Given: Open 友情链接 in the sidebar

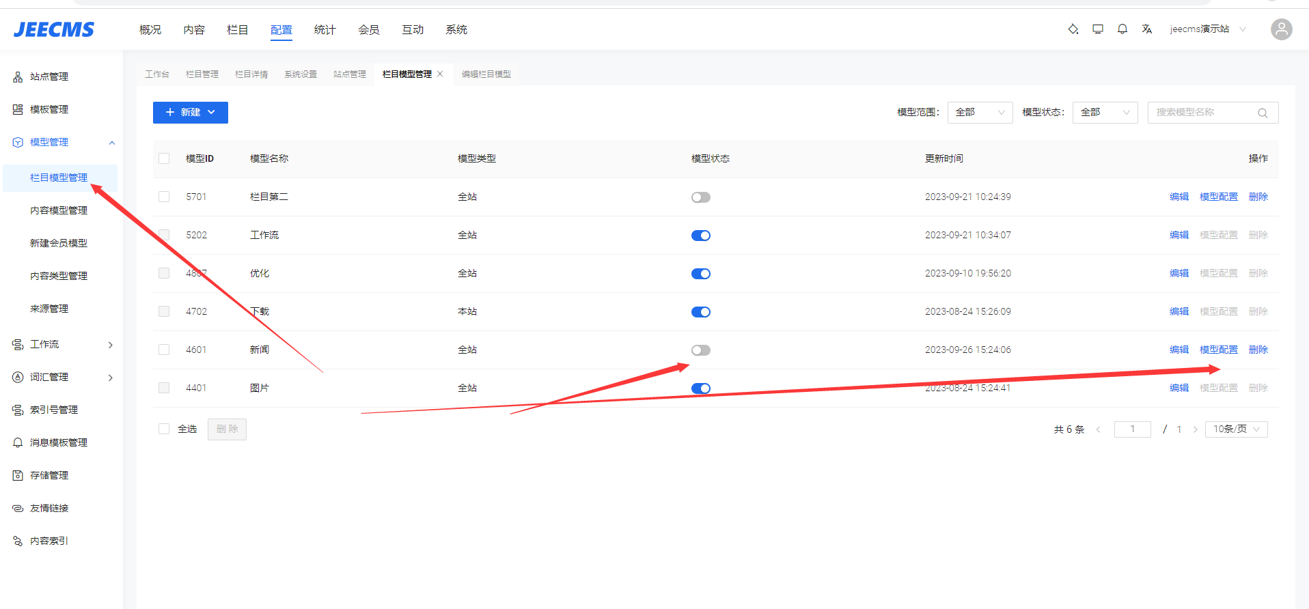Looking at the screenshot, I should tap(49, 508).
